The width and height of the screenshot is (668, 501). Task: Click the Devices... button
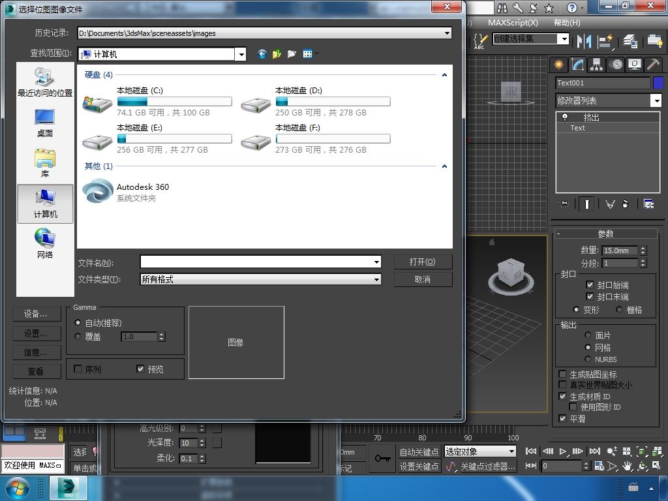[37, 314]
